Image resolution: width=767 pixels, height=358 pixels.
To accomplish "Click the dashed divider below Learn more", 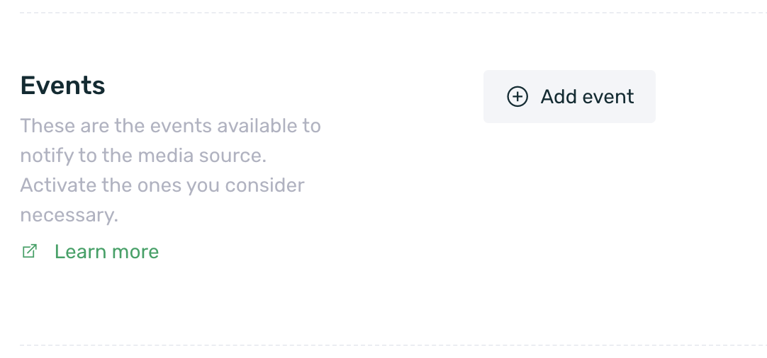I will pos(383,345).
